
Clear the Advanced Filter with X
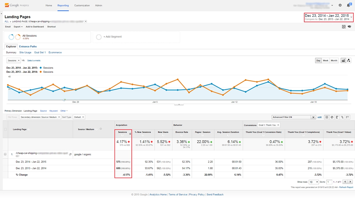pyautogui.click(x=313, y=117)
